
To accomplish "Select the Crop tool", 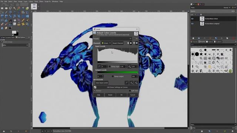I will pos(27,12).
